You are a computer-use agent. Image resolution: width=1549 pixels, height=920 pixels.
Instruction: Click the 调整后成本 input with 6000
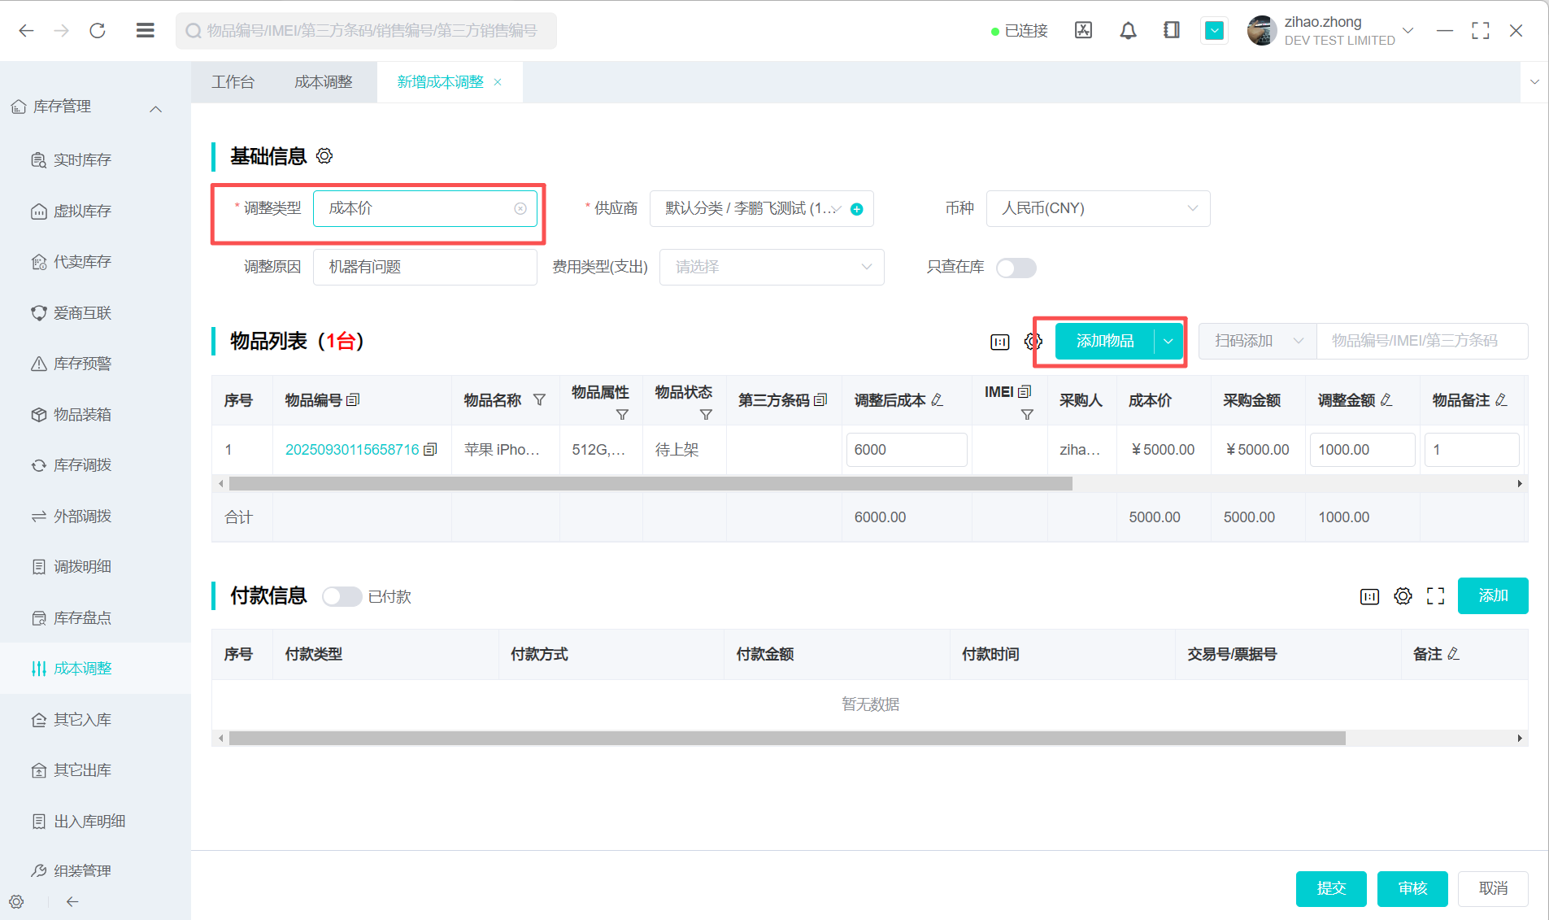click(x=906, y=450)
